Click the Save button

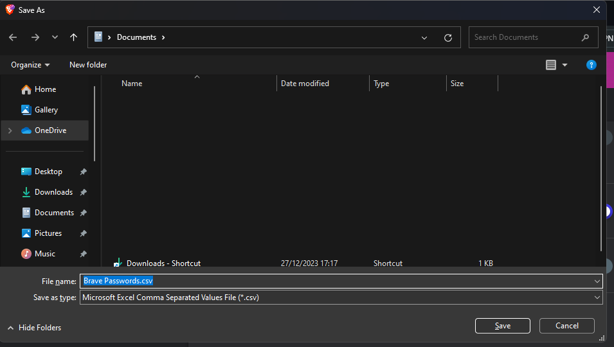tap(502, 326)
